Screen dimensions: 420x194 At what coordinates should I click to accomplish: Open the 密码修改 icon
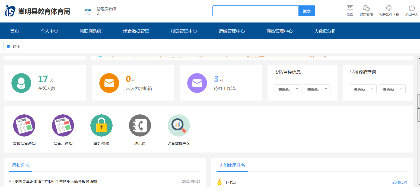(x=101, y=125)
